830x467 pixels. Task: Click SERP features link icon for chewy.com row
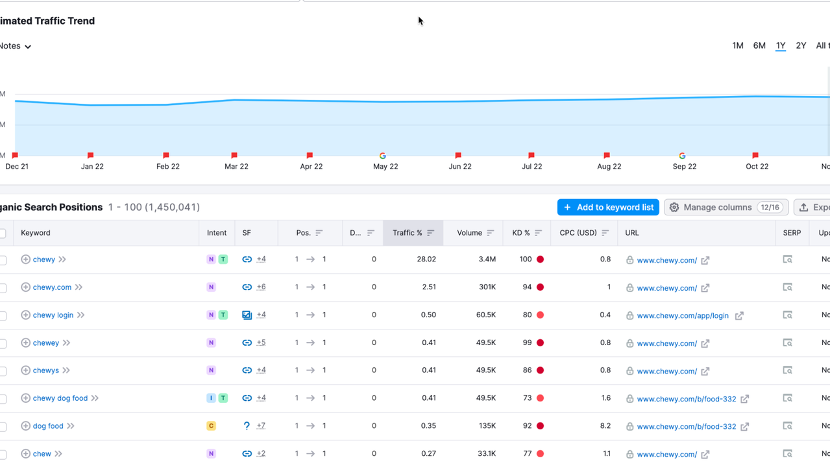point(247,287)
